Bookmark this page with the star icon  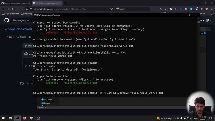pyautogui.click(x=111, y=9)
